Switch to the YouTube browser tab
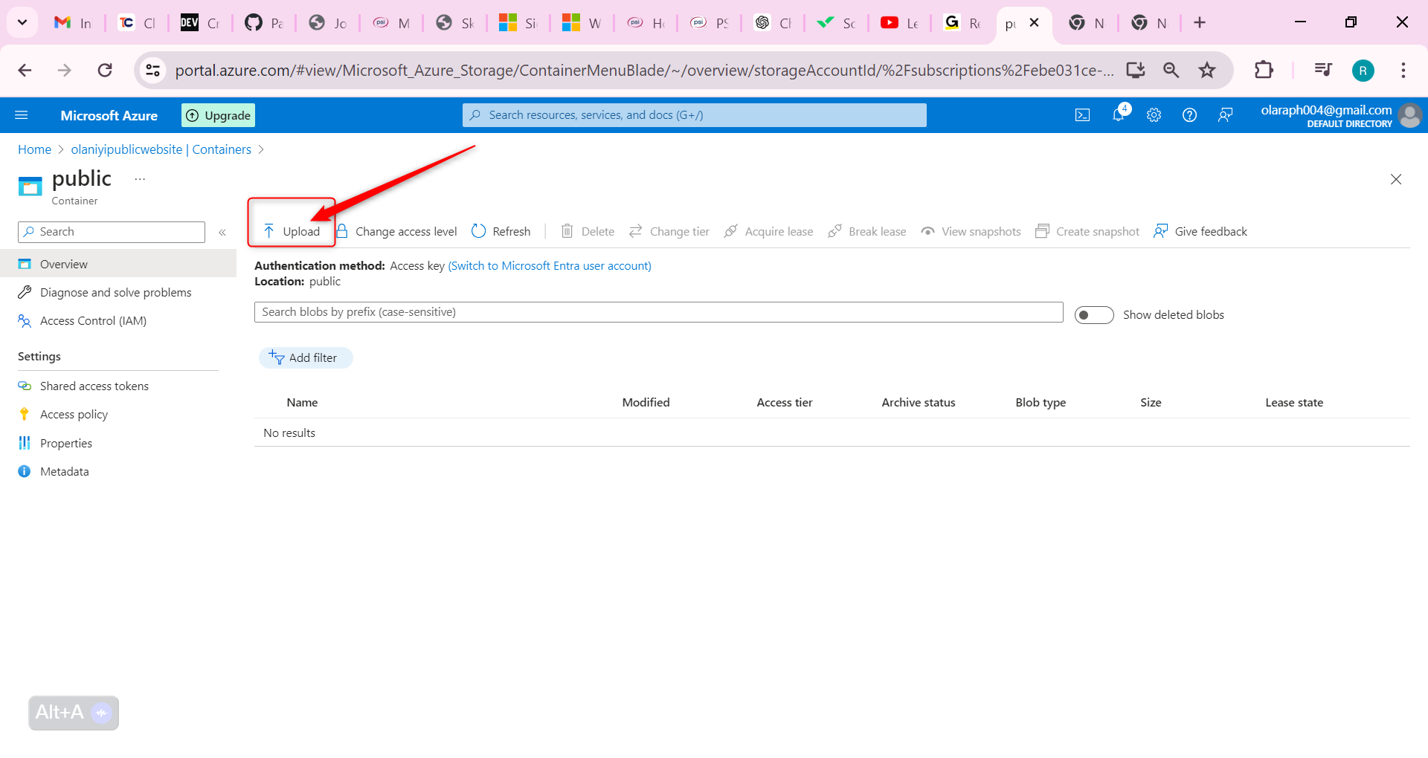Image resolution: width=1428 pixels, height=758 pixels. [899, 23]
